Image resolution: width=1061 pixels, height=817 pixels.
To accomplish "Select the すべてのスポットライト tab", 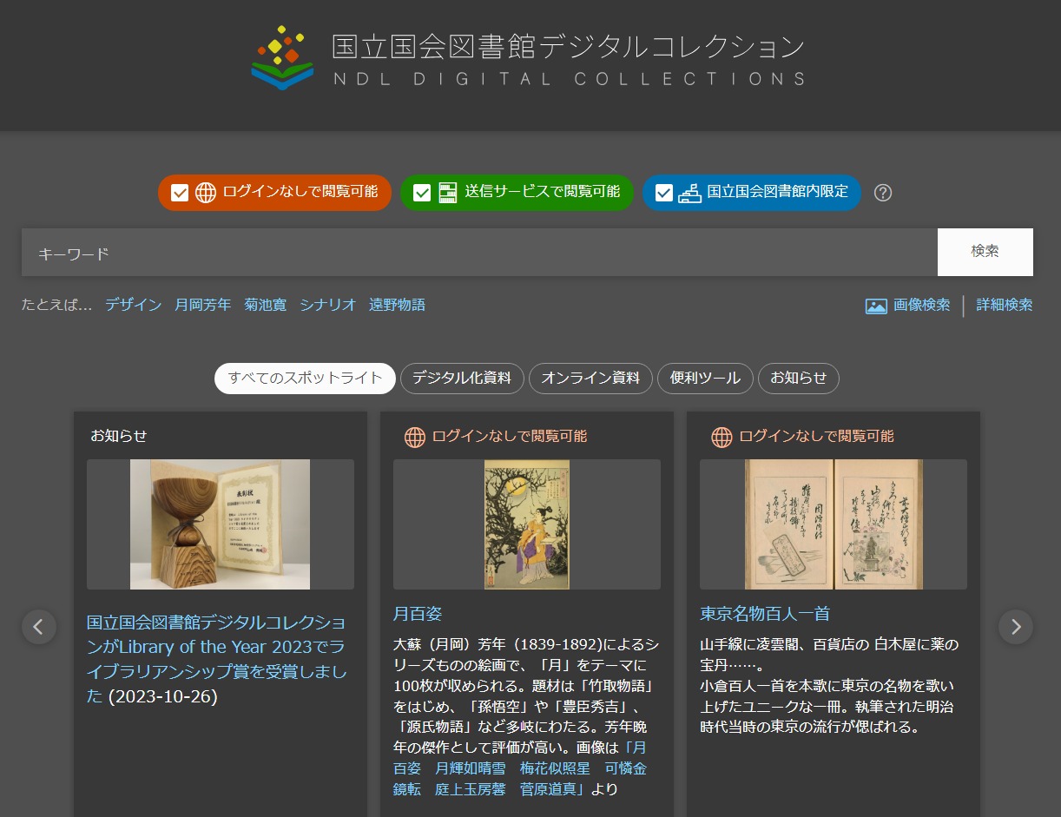I will [x=305, y=379].
